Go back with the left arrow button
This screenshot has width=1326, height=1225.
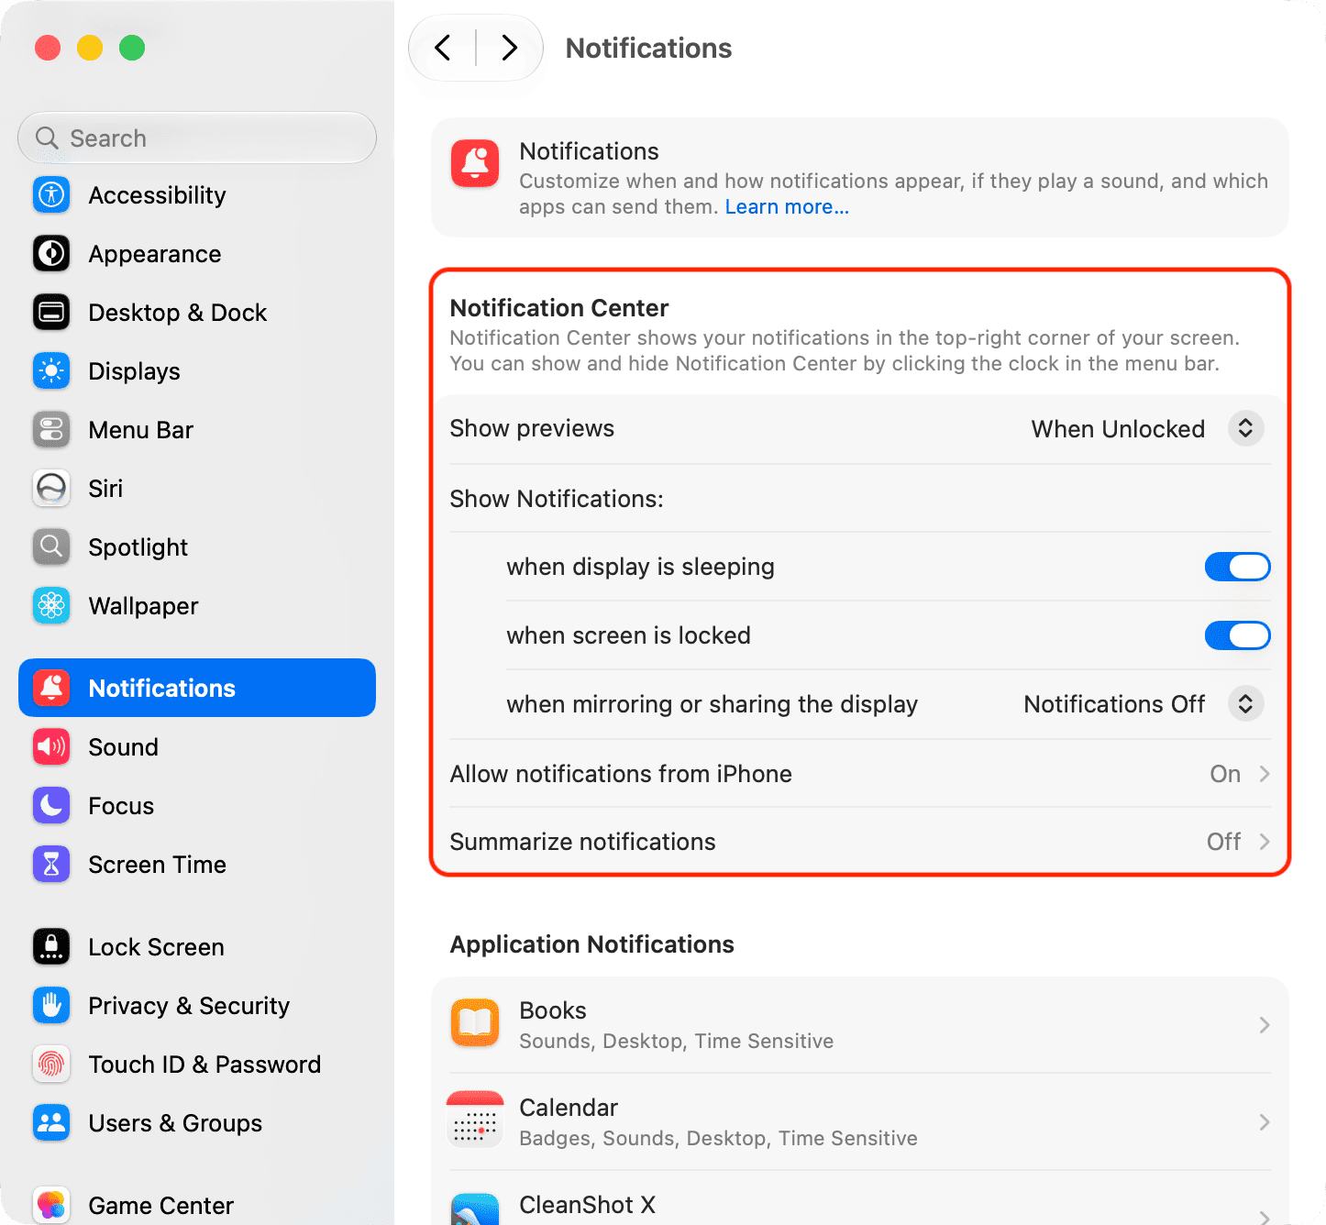443,48
